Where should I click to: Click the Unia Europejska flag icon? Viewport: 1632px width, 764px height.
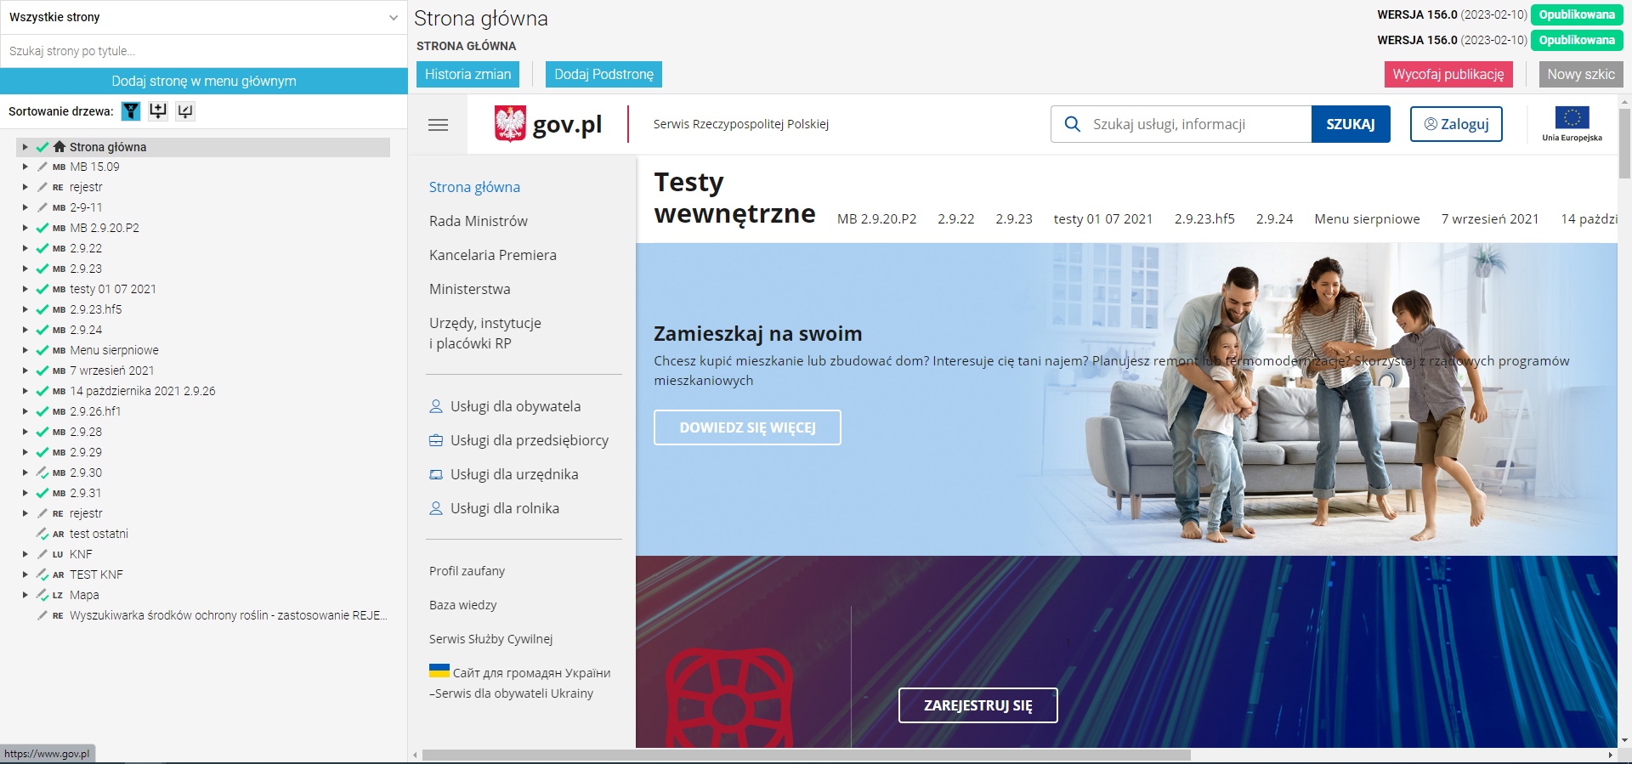1572,117
